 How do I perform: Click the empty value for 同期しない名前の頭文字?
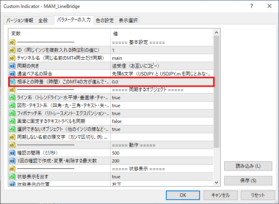pos(162,137)
